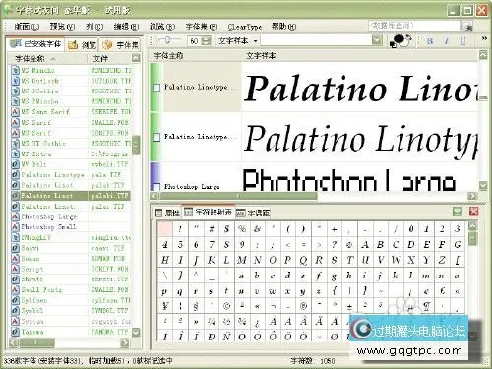Open the 文字样本 dropdown
Image resolution: width=492 pixels, height=369 pixels.
[238, 41]
